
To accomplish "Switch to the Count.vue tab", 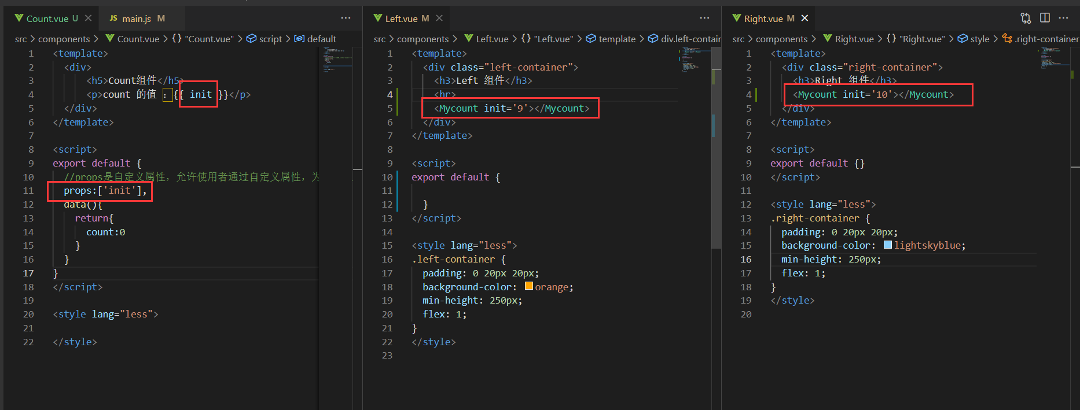I will 52,19.
